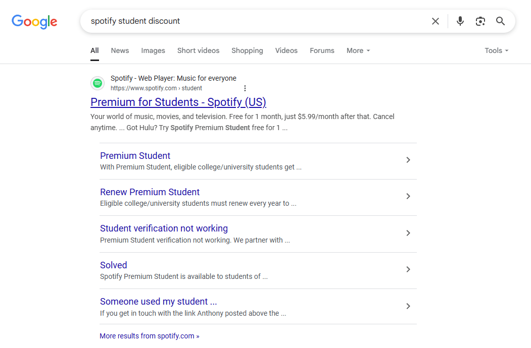Click the Spotify favicon next to result
The image size is (531, 348).
[98, 83]
